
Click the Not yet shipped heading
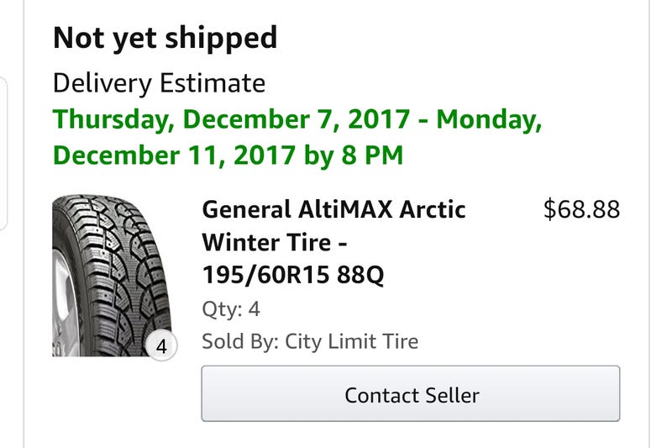click(x=165, y=38)
